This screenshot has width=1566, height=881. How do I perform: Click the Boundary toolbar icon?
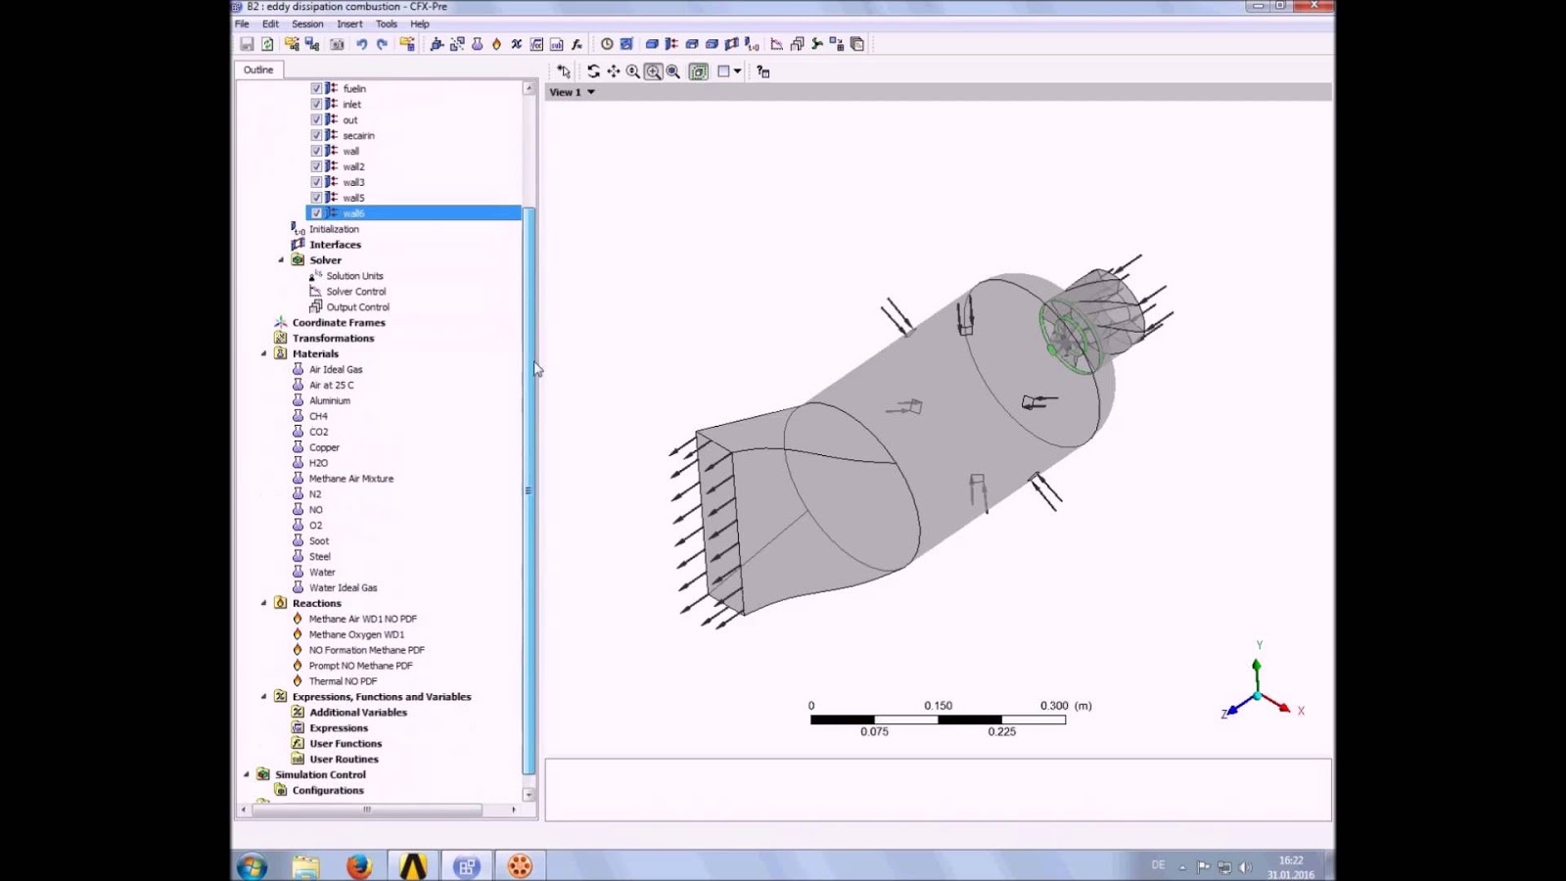point(671,44)
